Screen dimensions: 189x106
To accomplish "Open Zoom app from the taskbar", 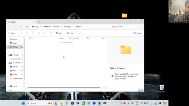I will click(x=94, y=103).
